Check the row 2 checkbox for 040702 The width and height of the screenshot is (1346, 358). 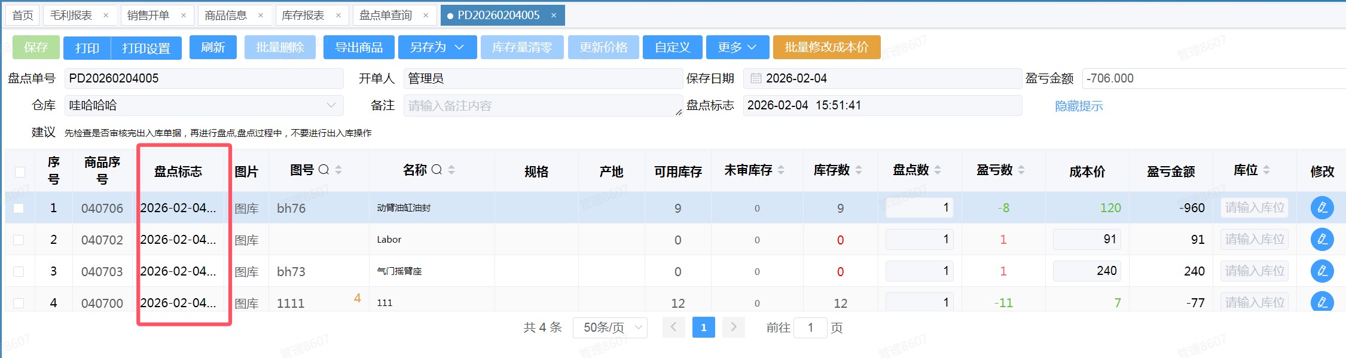[x=19, y=240]
